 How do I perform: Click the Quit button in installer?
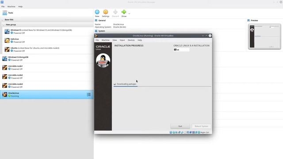(x=180, y=126)
